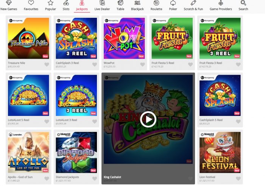Favourite LotsALoot 5 Reel with its heart

point(47,121)
